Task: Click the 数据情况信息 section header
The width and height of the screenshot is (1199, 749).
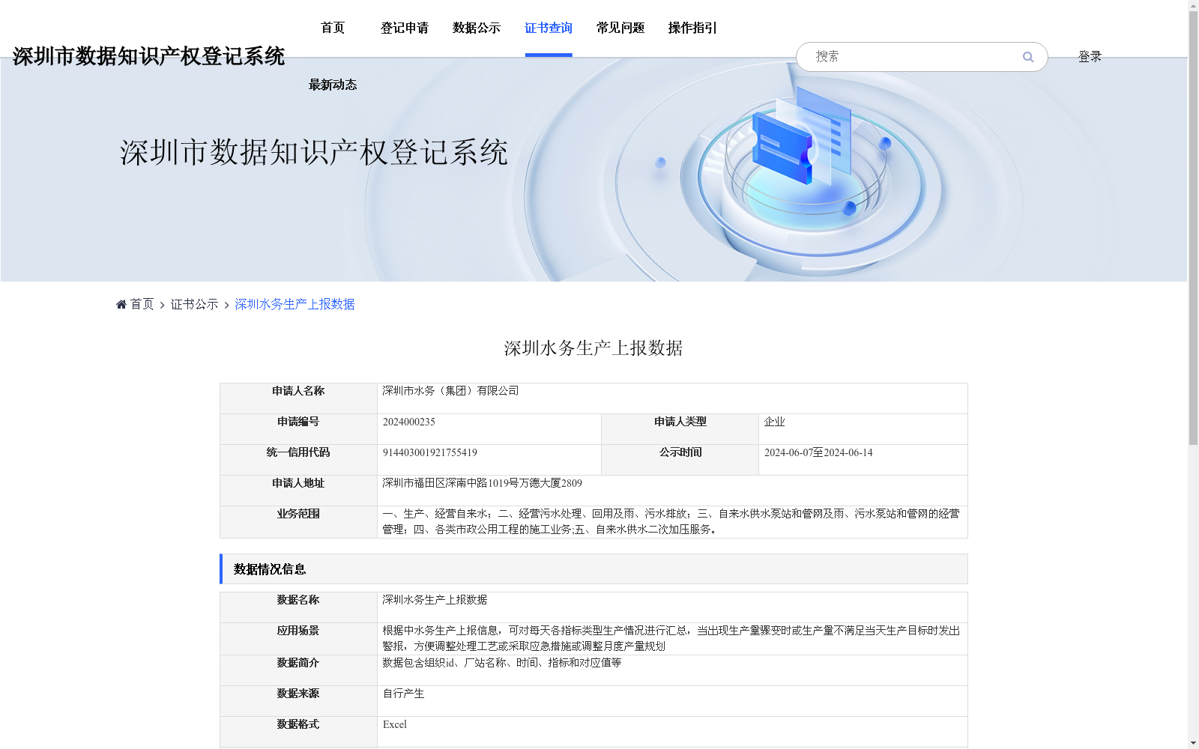Action: click(594, 569)
